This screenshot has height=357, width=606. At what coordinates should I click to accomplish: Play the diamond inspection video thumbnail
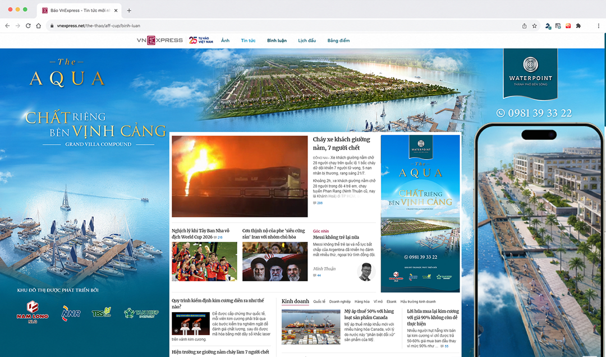tap(191, 323)
